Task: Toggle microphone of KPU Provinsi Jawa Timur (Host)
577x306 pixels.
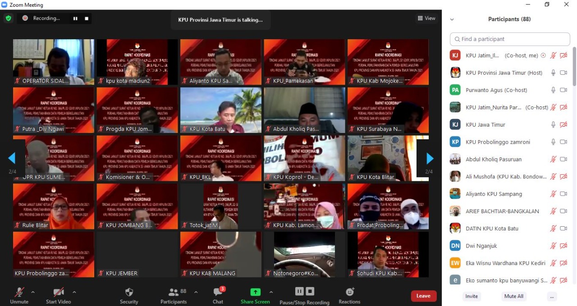Action: point(553,73)
